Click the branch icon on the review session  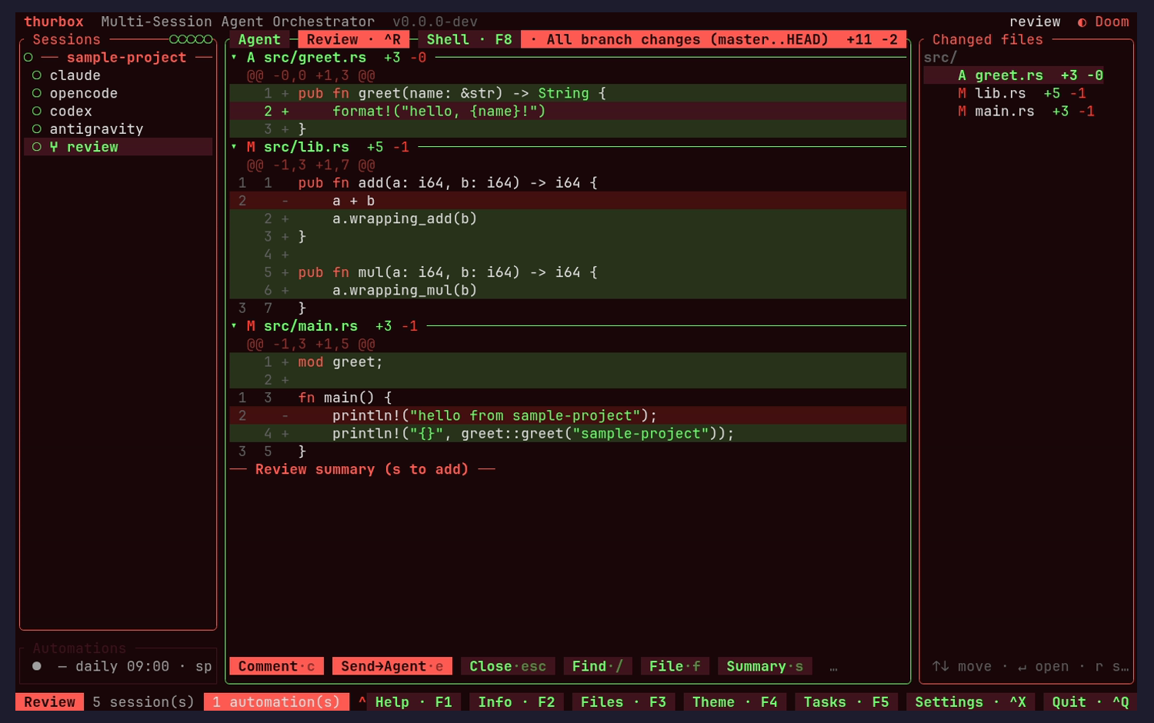click(x=54, y=147)
